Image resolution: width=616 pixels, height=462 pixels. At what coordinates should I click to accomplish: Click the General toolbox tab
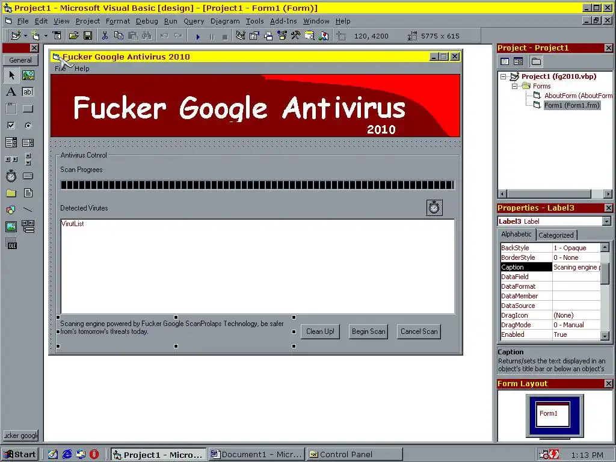pos(20,60)
